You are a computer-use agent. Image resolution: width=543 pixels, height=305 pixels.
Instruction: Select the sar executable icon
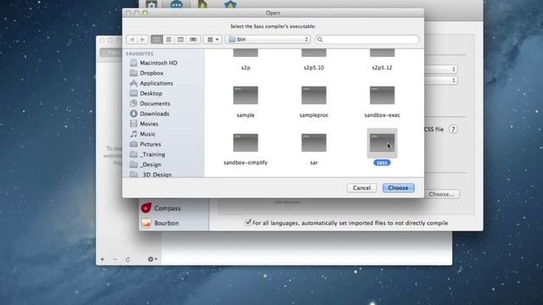click(314, 142)
